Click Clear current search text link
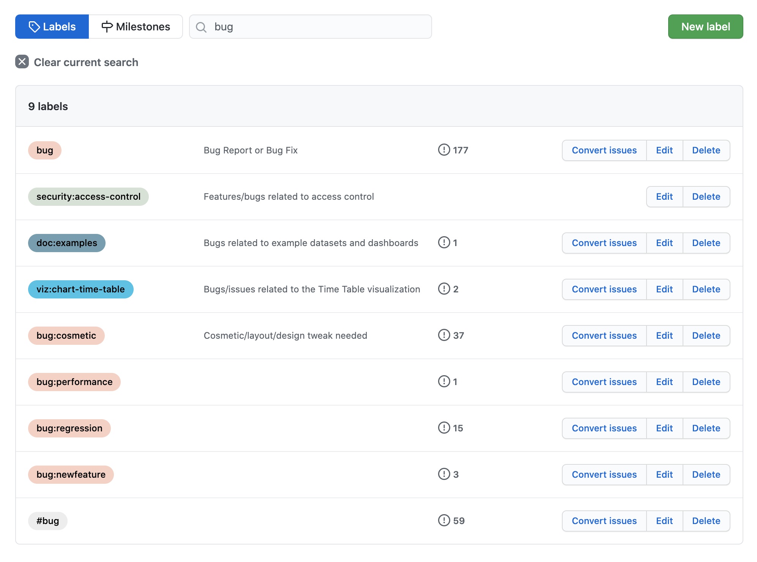The image size is (757, 562). coord(86,62)
